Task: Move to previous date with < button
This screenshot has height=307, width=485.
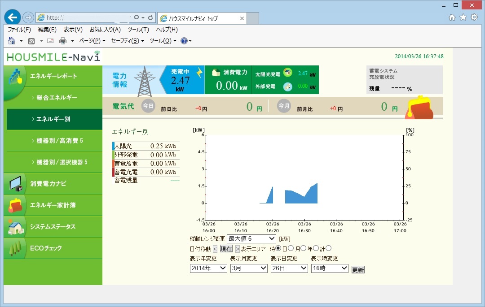Action: coord(215,249)
